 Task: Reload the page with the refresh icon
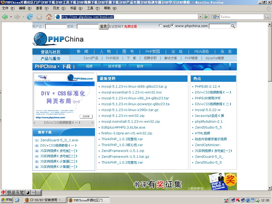(x=30, y=17)
